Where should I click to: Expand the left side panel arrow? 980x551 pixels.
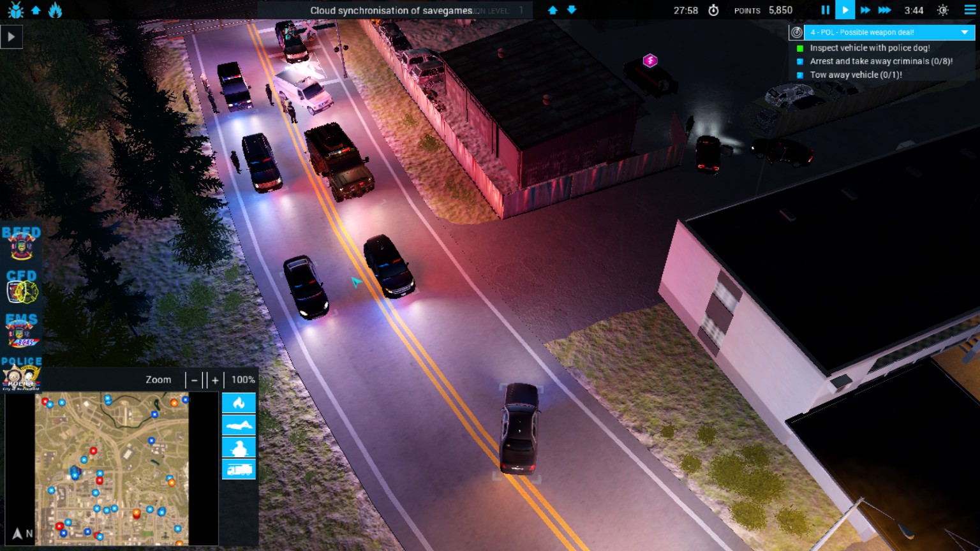click(x=11, y=37)
